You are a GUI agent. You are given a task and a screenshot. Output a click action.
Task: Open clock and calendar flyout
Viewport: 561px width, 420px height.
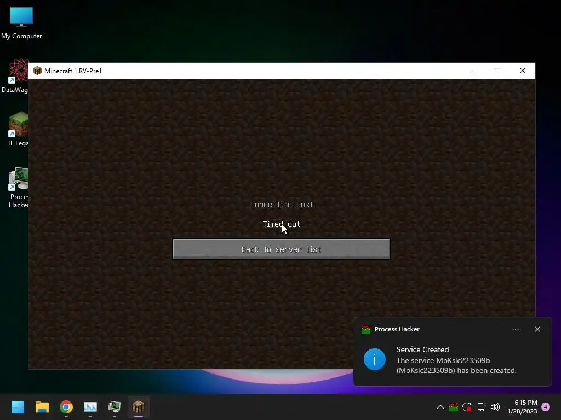pos(522,407)
